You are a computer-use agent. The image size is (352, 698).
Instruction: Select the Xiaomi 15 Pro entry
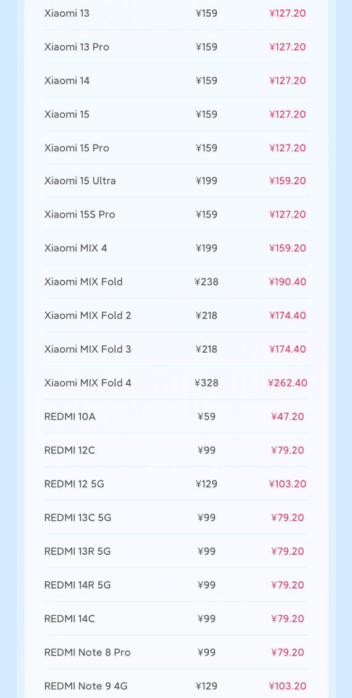pyautogui.click(x=176, y=148)
